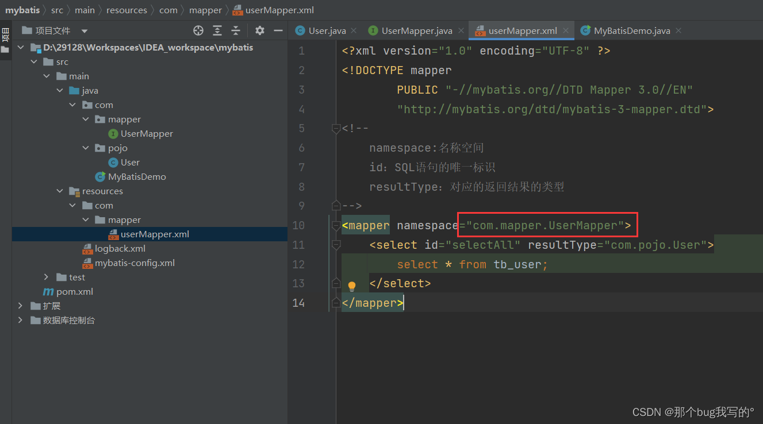Screen dimensions: 763x424
Task: Select pom.xml in the project tree
Action: (75, 292)
